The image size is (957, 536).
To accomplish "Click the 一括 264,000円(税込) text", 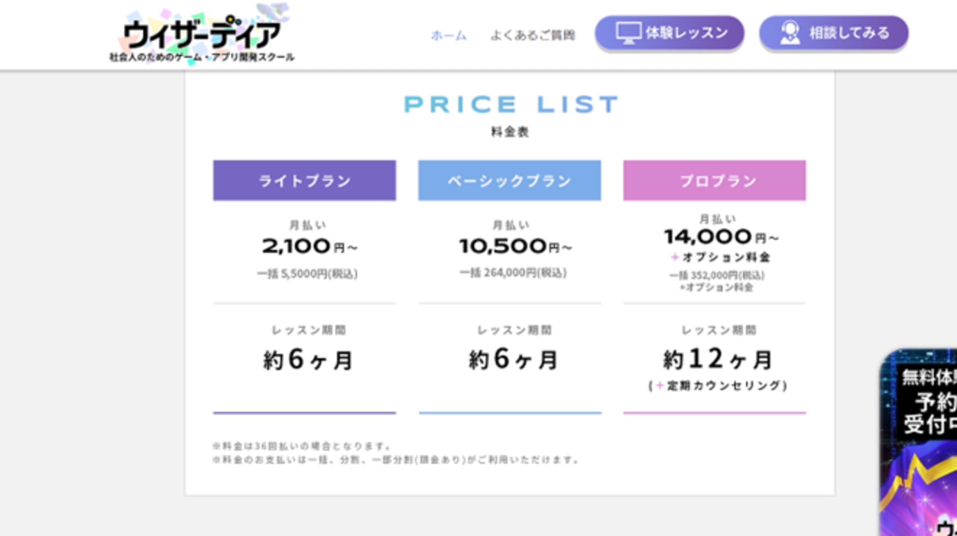I will click(513, 273).
